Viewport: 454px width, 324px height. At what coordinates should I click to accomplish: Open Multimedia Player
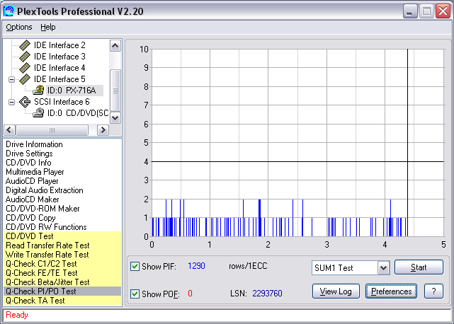tap(35, 172)
